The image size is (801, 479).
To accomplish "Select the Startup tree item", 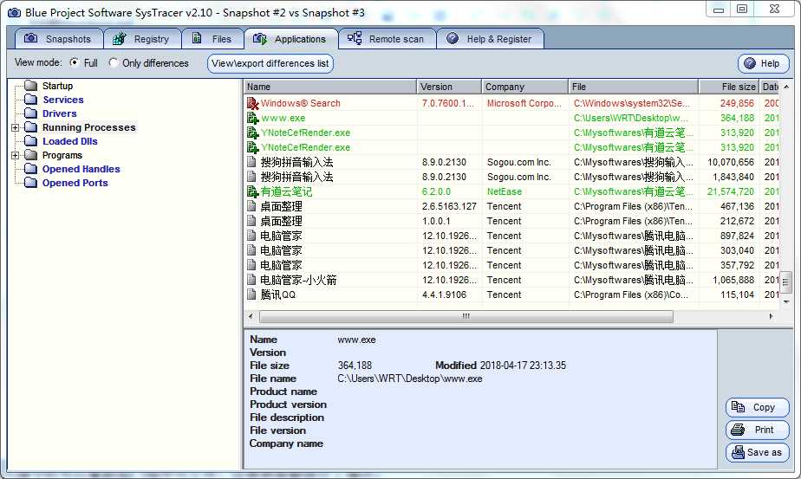I will click(57, 86).
